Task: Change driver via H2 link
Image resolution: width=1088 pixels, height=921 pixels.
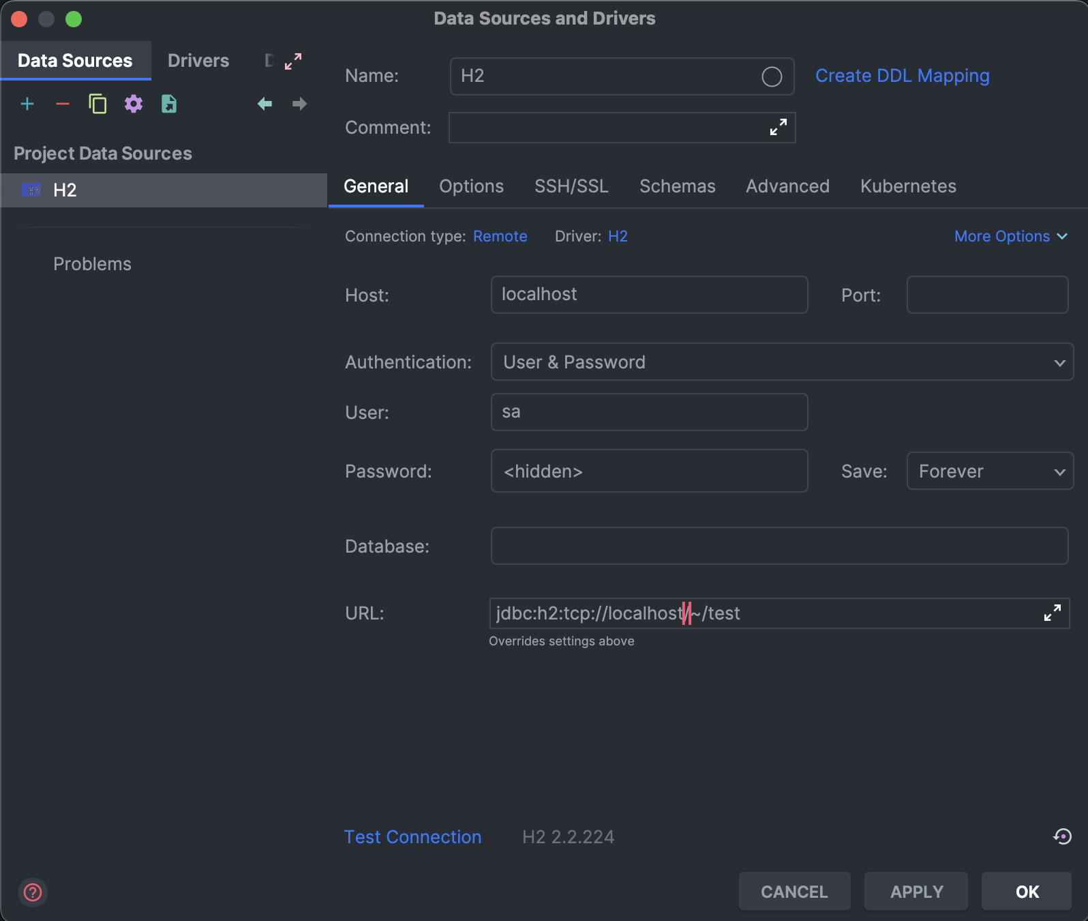Action: pyautogui.click(x=618, y=236)
